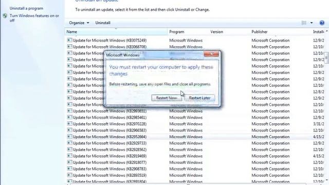329x185 pixels.
Task: Close the Microsoft Windows restart dialog
Action: pyautogui.click(x=211, y=54)
